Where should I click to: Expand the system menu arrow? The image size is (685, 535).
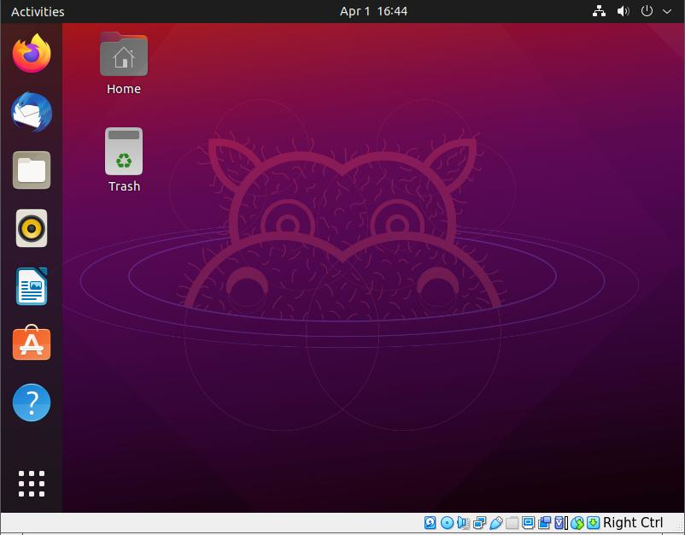[667, 12]
